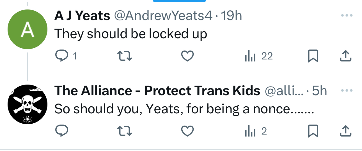Retweet The Alliance's reply
This screenshot has width=362, height=151.
[124, 131]
